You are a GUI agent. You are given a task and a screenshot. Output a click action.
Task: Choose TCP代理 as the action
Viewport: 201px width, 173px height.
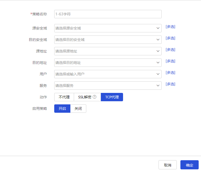112,97
